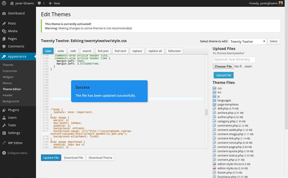The image size is (288, 178).
Task: Open the category.php theme file
Action: coord(231,121)
